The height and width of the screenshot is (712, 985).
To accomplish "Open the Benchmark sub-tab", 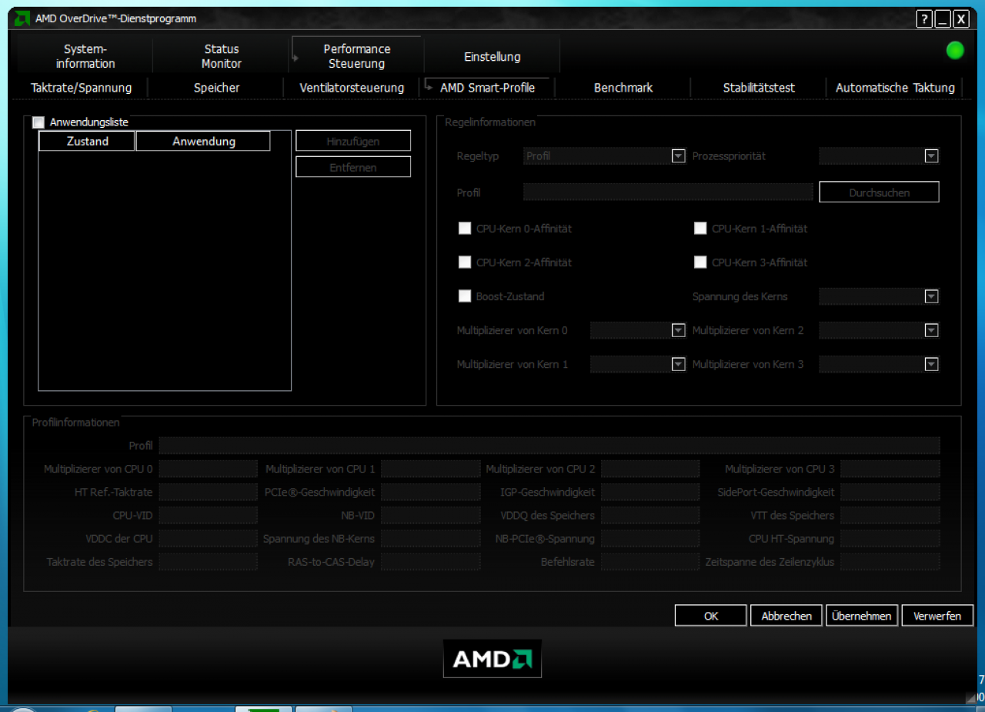I will [x=623, y=88].
